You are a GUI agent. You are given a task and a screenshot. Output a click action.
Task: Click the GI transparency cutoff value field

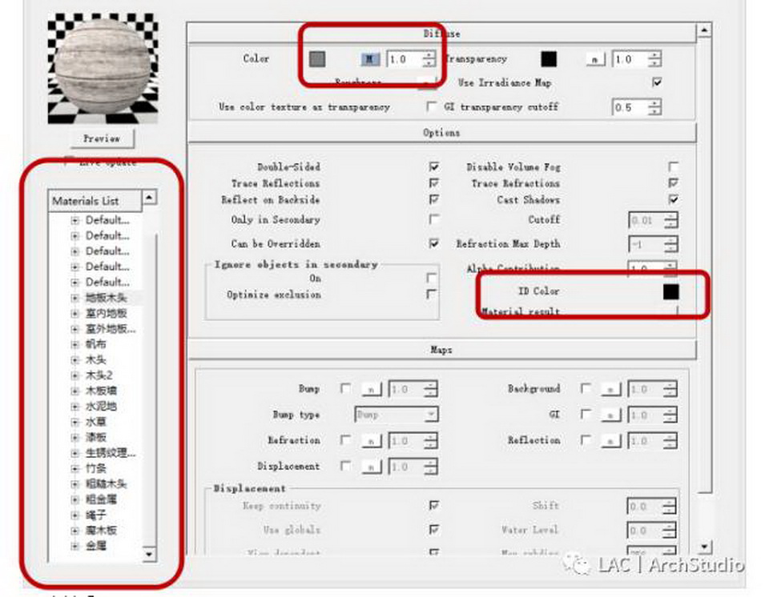629,107
